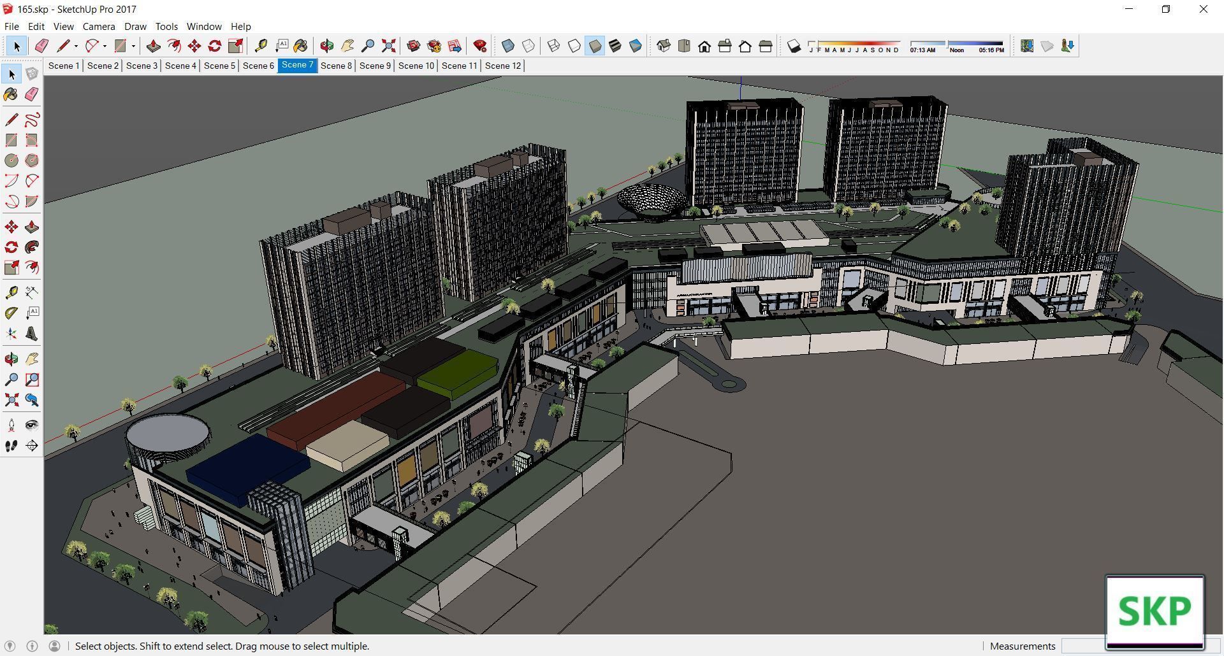Screen dimensions: 1224x656
Task: Choose the 3D Text tool
Action: pyautogui.click(x=32, y=334)
